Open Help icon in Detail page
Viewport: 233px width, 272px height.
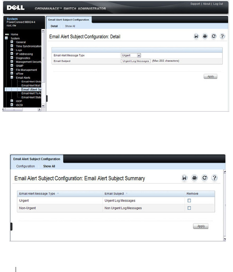pos(222,36)
